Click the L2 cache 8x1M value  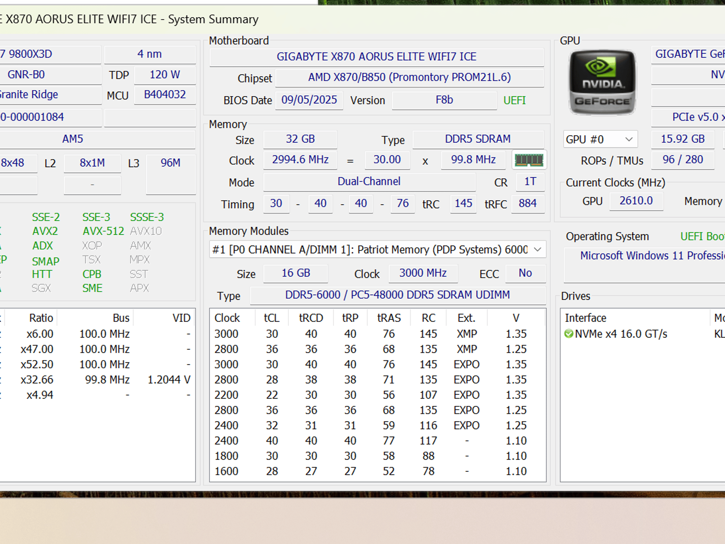coord(92,163)
